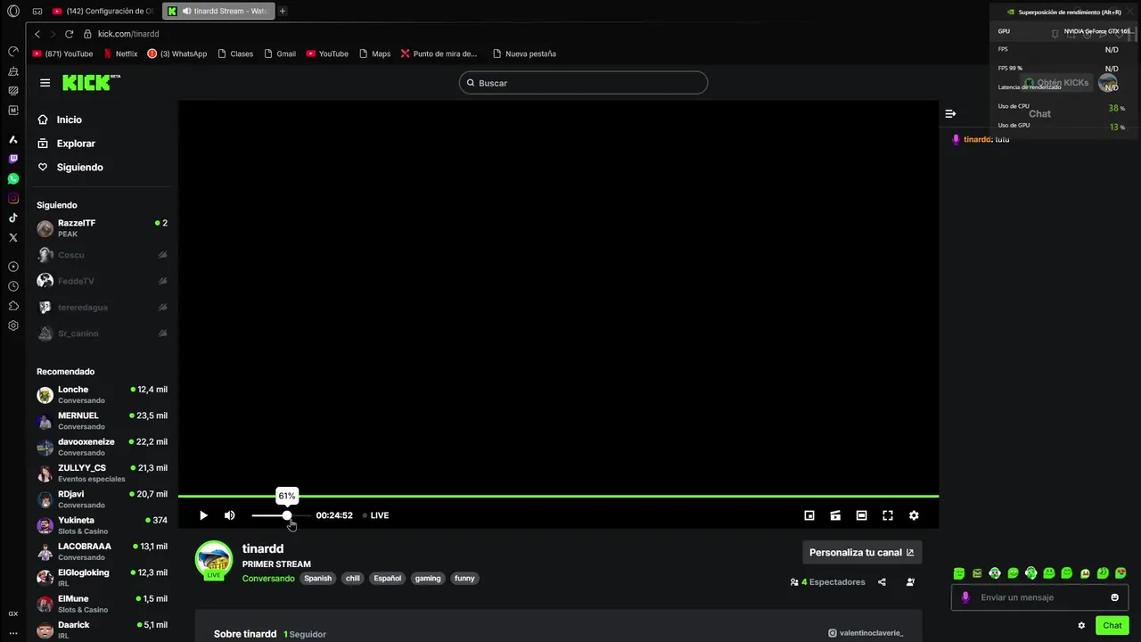This screenshot has width=1141, height=642.
Task: Toggle theater mode in the player
Action: (x=861, y=515)
